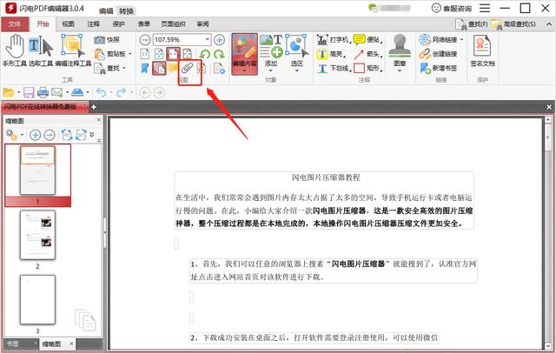Select page 3 thumbnail
556x354 pixels.
(x=37, y=300)
